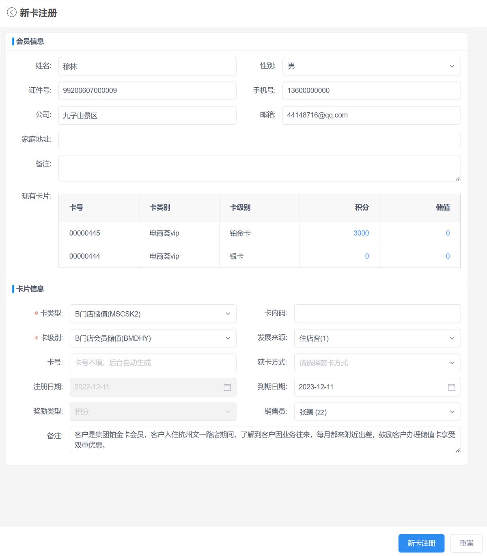Click the 姓名 field containing 穆林
This screenshot has height=556, width=487.
[x=147, y=66]
